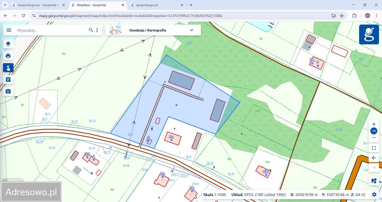This screenshot has height=202, width=382.
Task: Open the hamburger main menu
Action: point(9,30)
